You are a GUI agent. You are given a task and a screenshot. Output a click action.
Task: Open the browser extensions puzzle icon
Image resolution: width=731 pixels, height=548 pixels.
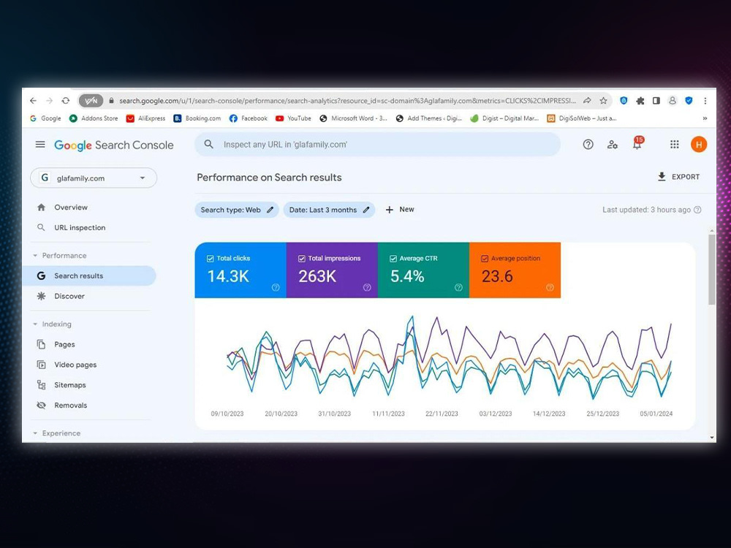tap(640, 101)
